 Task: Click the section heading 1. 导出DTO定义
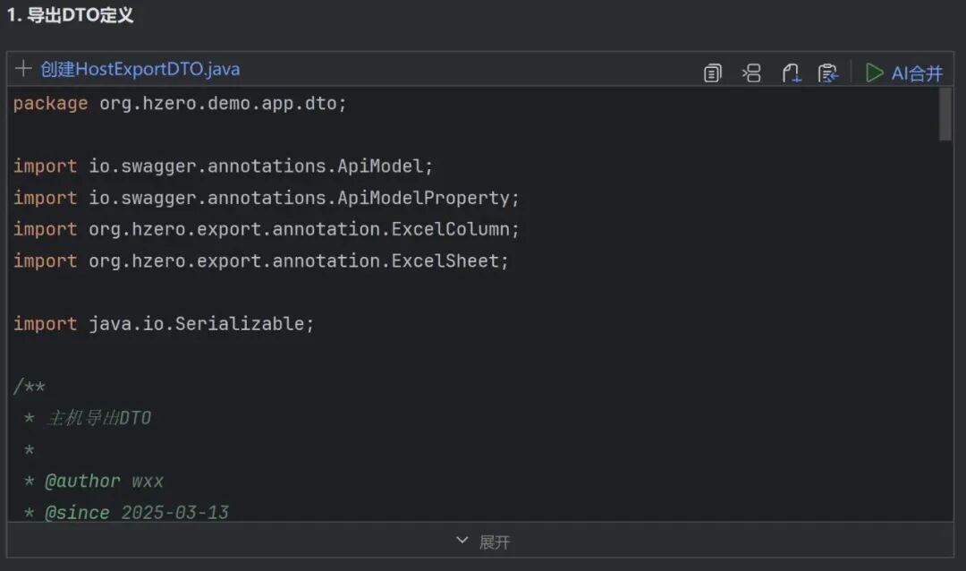tap(70, 15)
